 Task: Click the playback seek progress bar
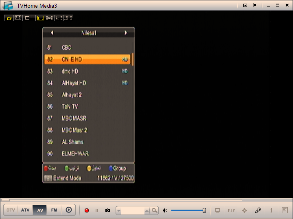pos(121,200)
